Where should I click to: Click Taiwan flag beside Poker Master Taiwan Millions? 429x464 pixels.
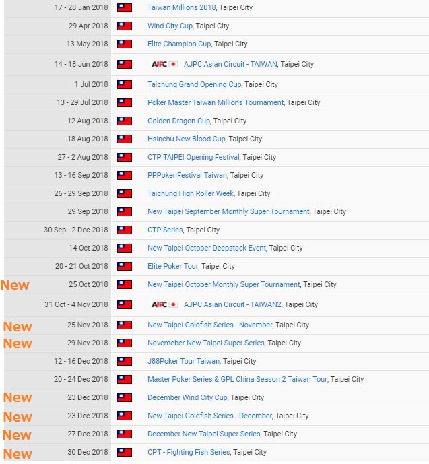tap(125, 102)
